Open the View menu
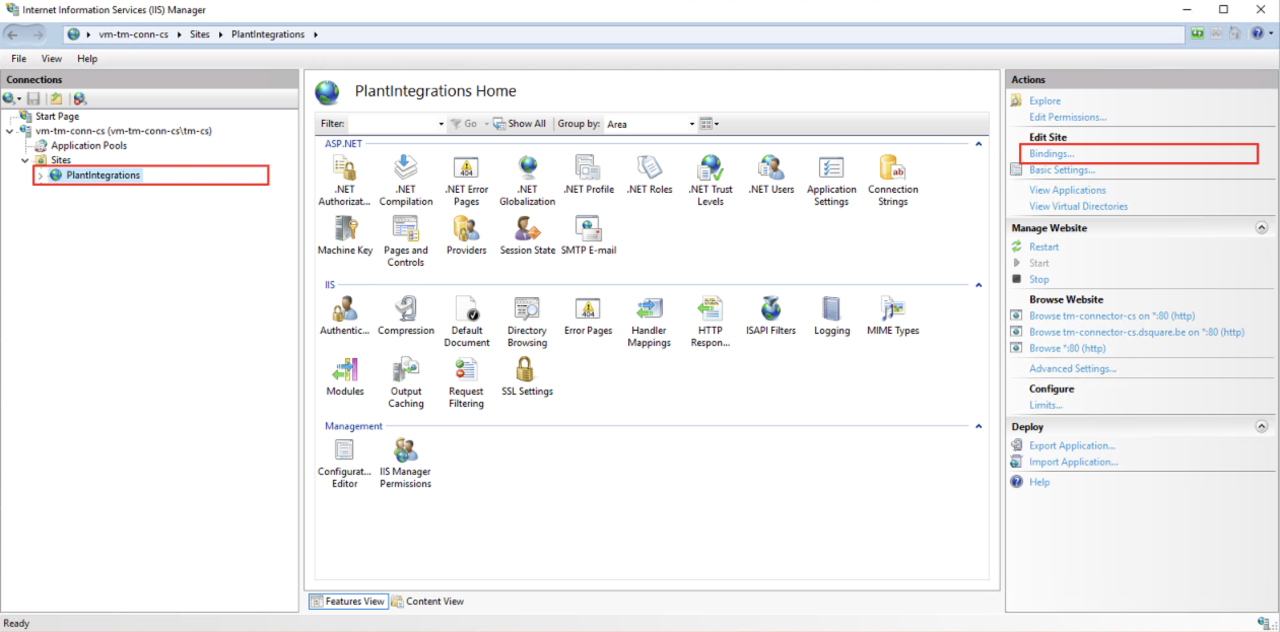This screenshot has width=1280, height=632. pyautogui.click(x=51, y=59)
